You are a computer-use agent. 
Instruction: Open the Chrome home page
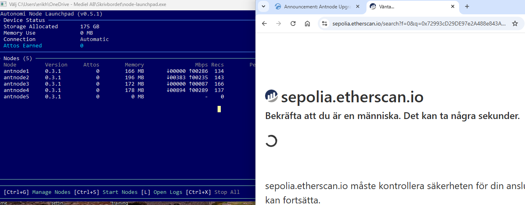point(307,23)
